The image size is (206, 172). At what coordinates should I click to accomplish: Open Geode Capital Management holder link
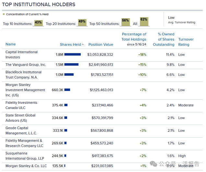[x=21, y=130]
